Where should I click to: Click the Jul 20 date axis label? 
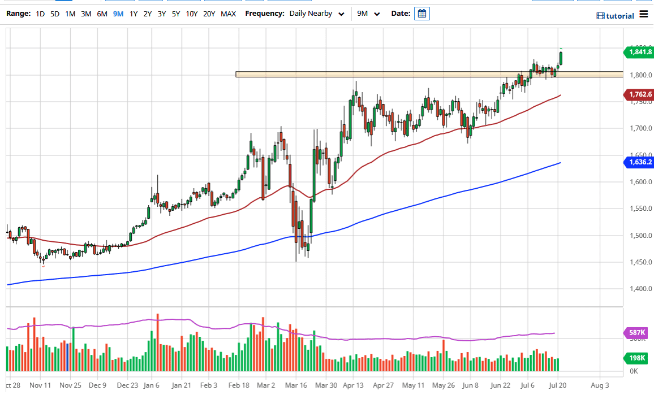[558, 385]
